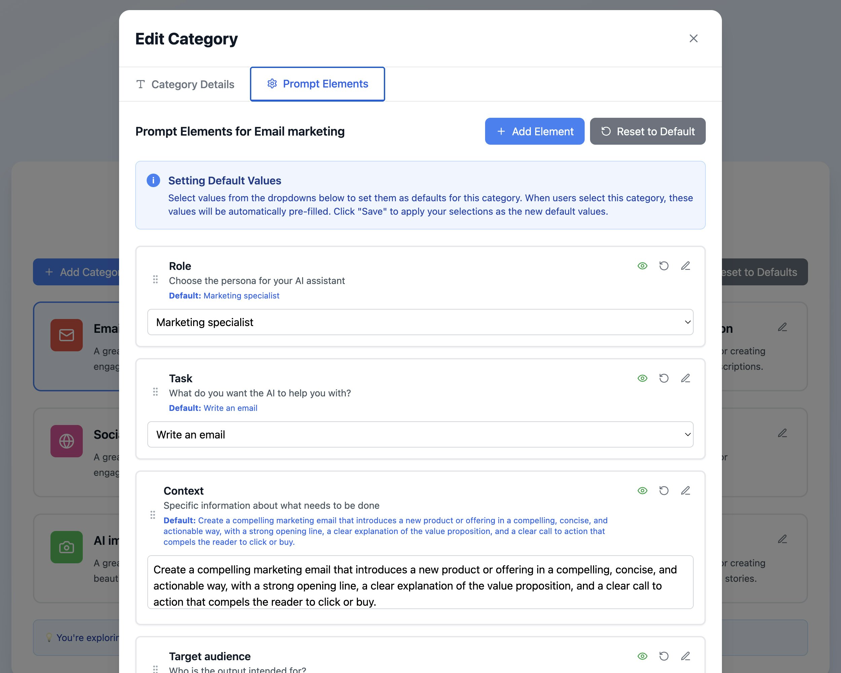Hide the Task element with eye icon
Screen dimensions: 841x673
[642, 379]
